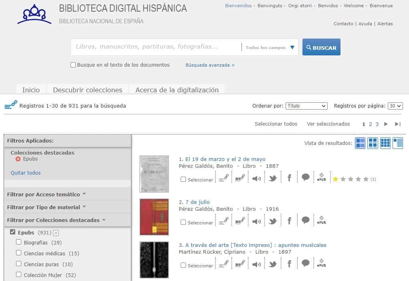Share A través del arte on Facebook
The height and width of the screenshot is (281, 409).
tap(289, 264)
